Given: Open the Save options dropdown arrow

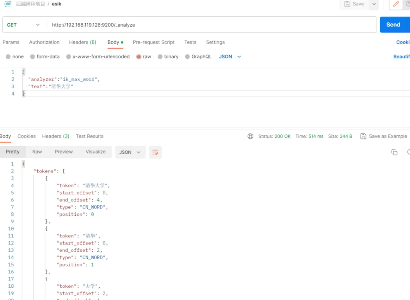Looking at the screenshot, I should (x=374, y=4).
